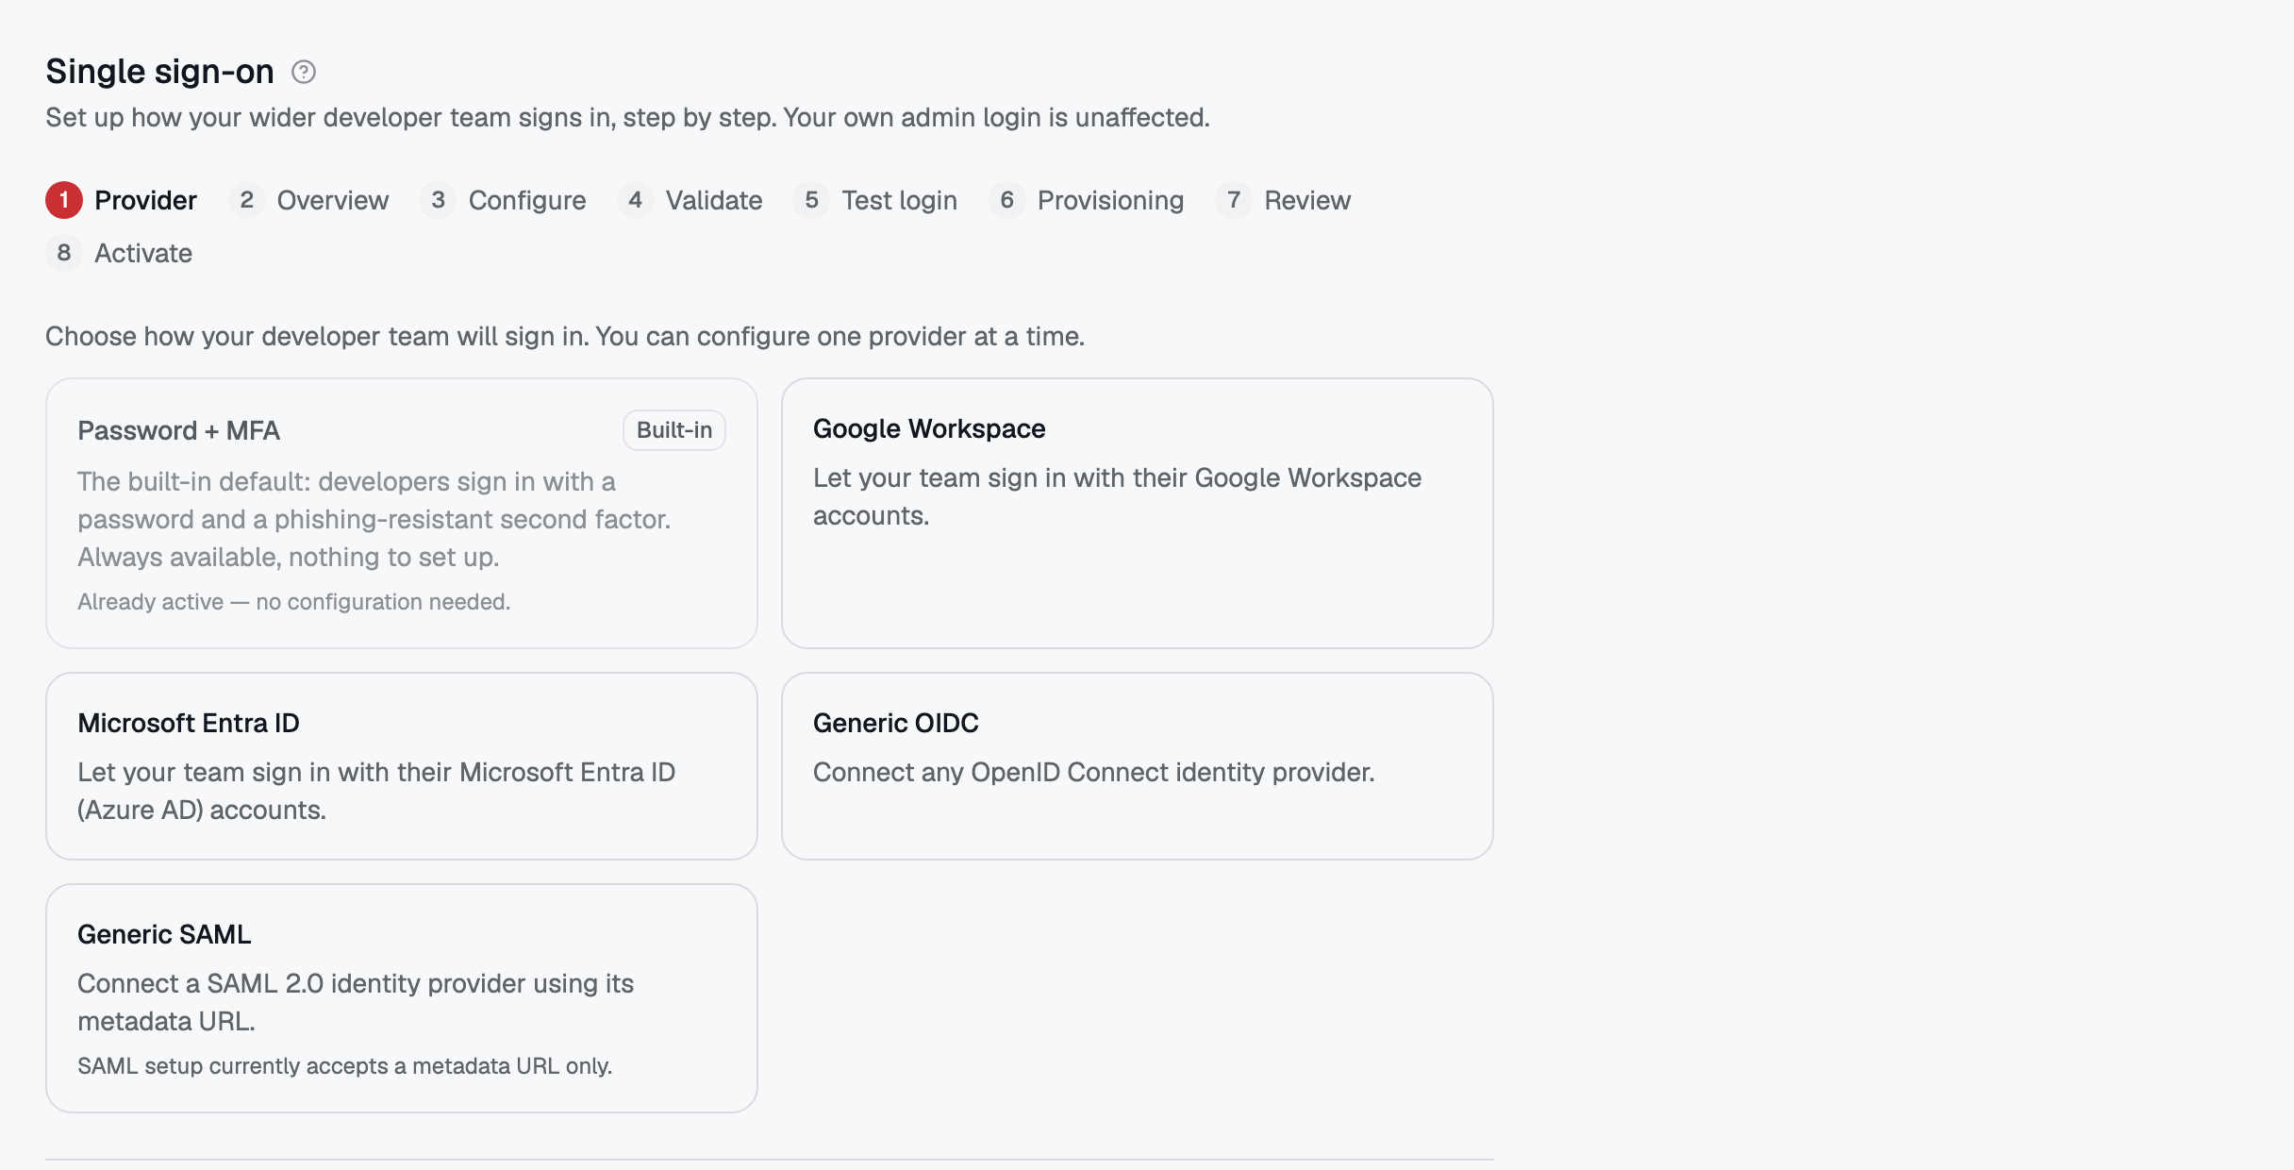Click step number 8 circle
The height and width of the screenshot is (1170, 2294).
tap(64, 253)
